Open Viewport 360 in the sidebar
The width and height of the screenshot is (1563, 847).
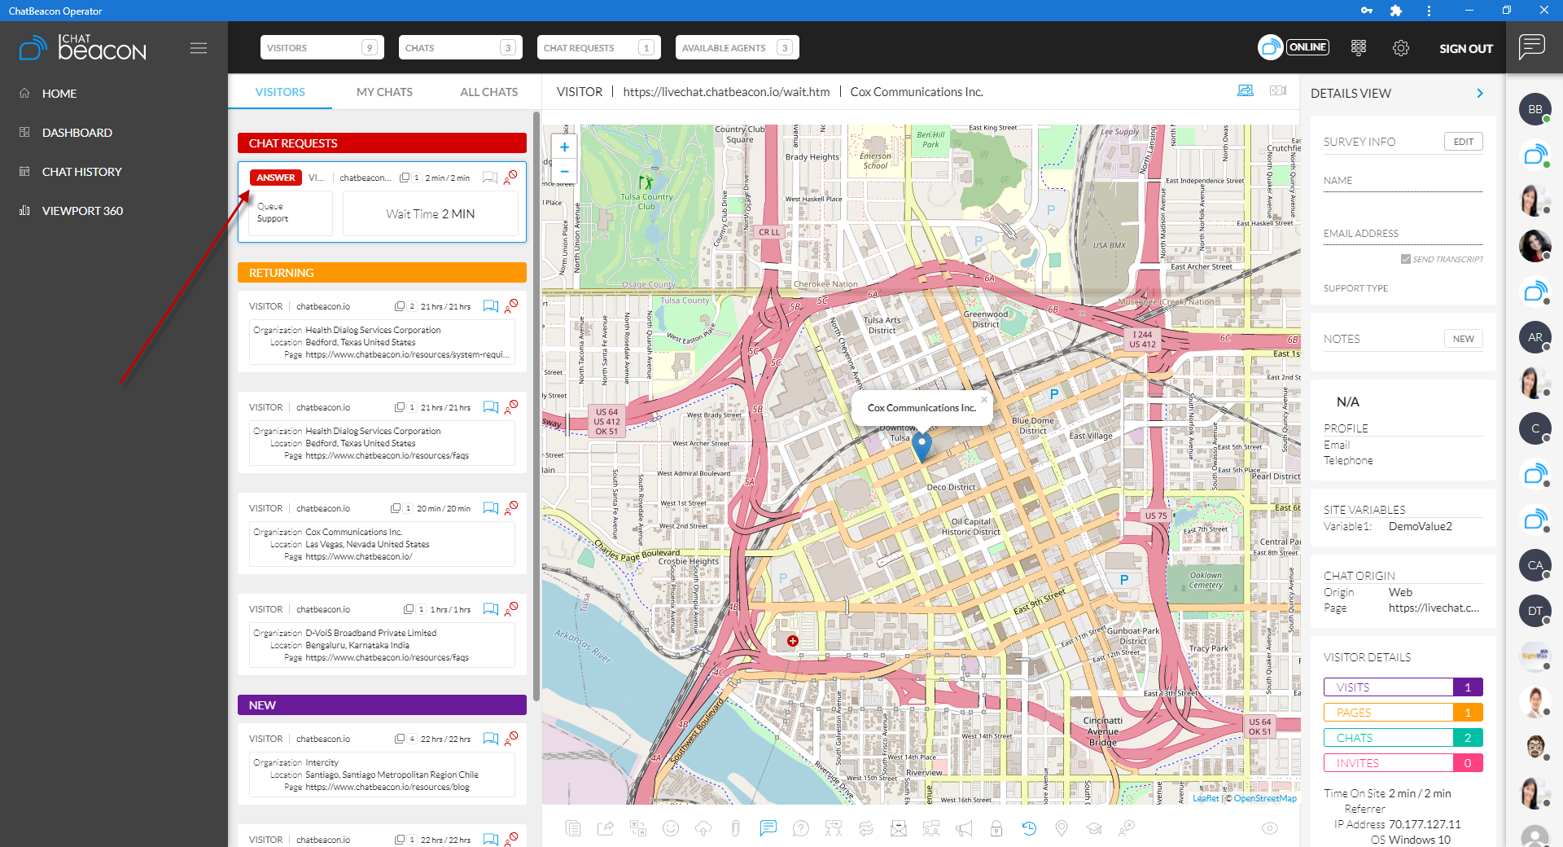click(82, 211)
